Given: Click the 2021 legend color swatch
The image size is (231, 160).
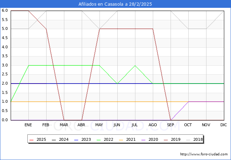Looking at the screenshot, I should coord(121,140).
